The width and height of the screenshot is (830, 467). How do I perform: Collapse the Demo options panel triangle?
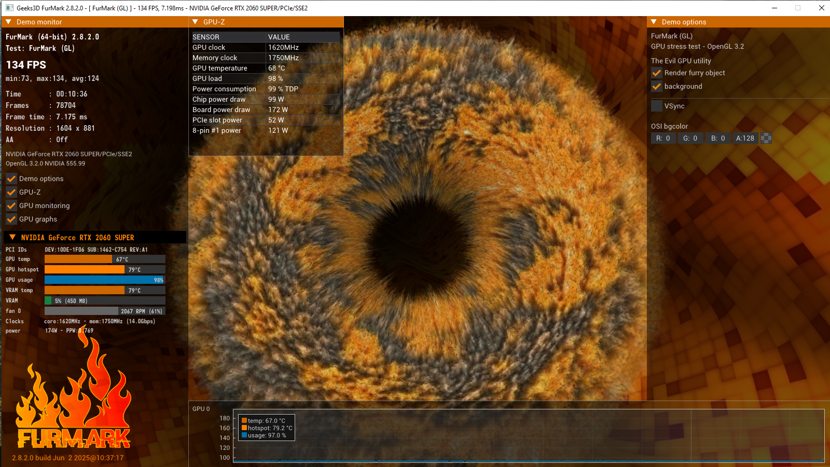tap(654, 22)
